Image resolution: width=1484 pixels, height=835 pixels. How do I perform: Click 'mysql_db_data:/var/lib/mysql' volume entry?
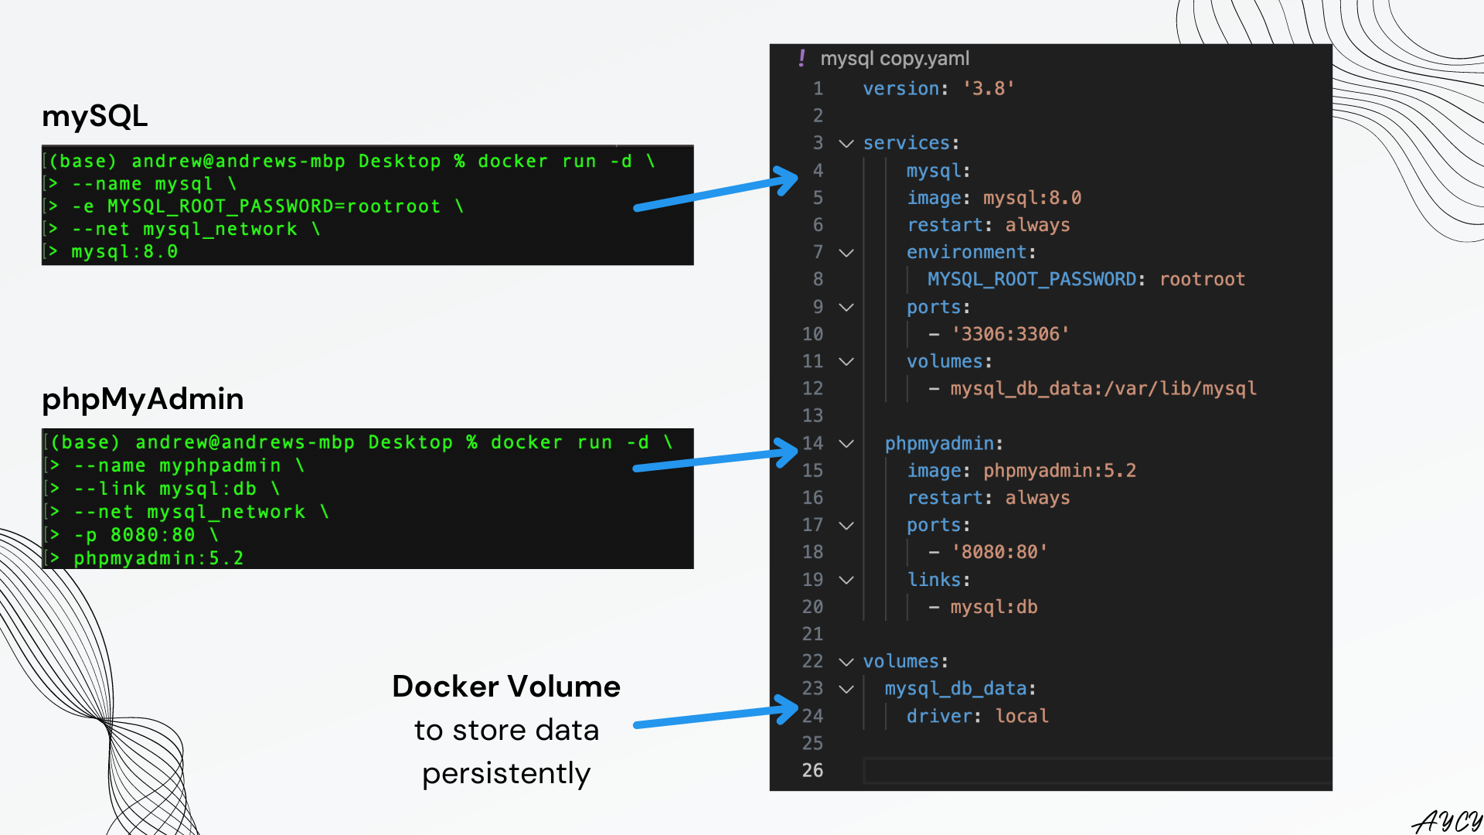1103,388
